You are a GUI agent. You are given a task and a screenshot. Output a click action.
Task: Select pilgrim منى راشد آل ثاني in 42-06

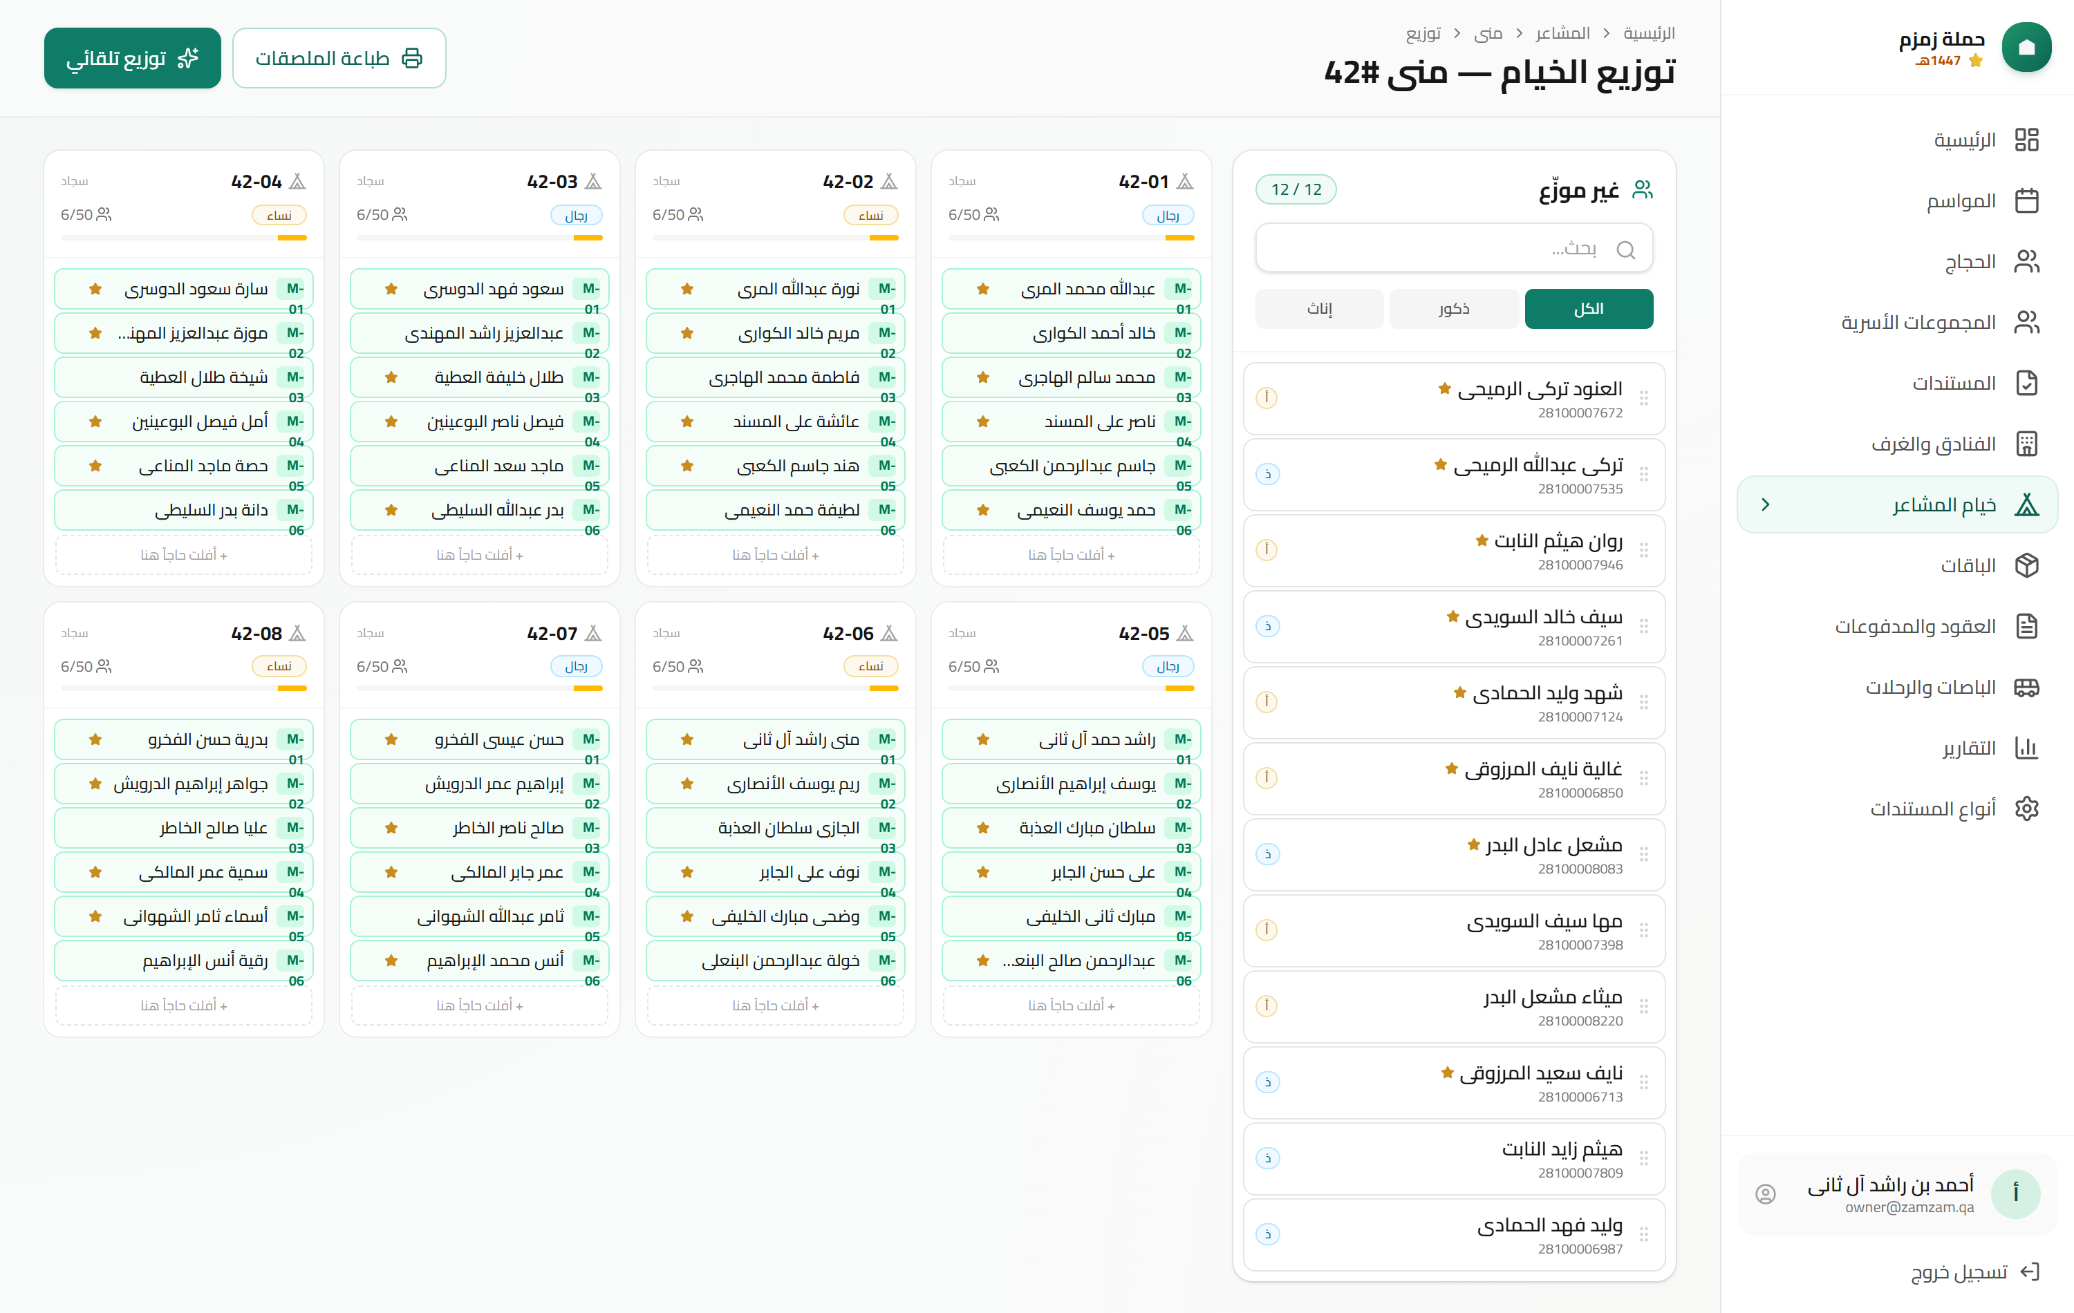click(x=775, y=739)
